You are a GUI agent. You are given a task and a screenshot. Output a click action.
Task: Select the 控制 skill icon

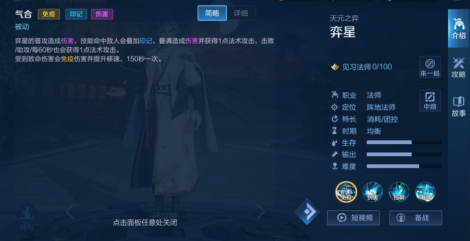pyautogui.click(x=399, y=192)
